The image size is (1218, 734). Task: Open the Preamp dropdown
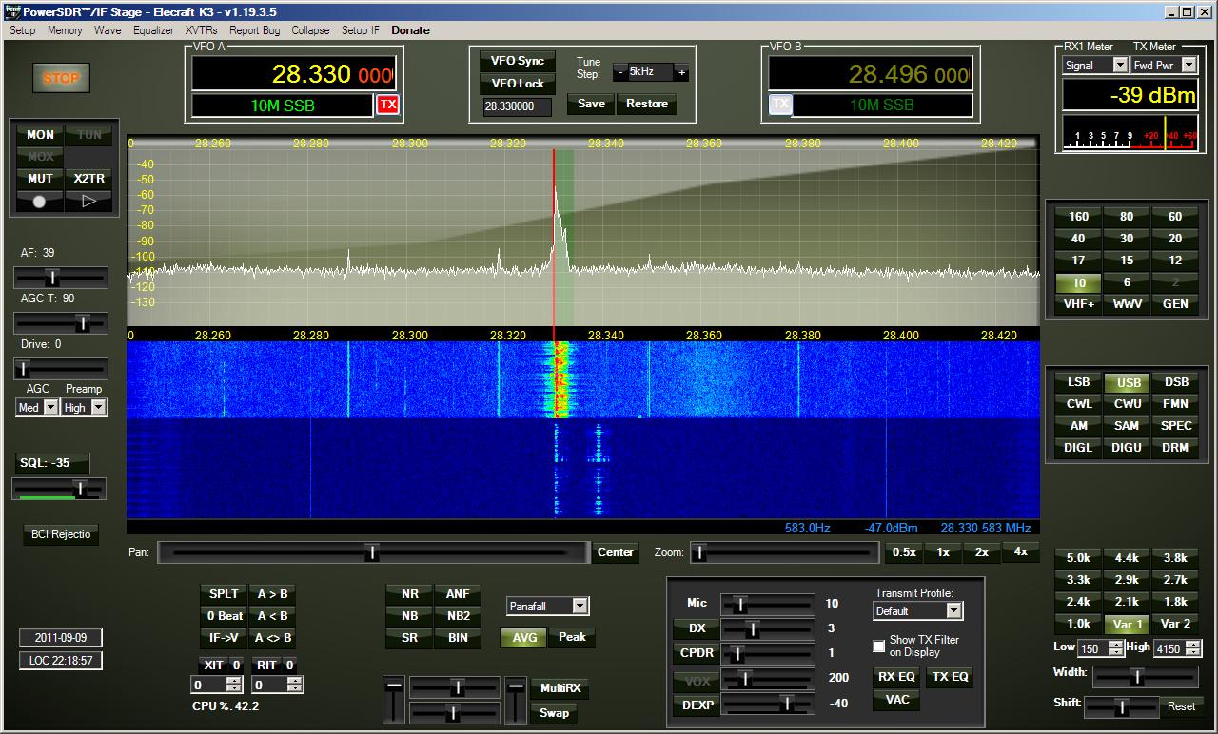(98, 408)
